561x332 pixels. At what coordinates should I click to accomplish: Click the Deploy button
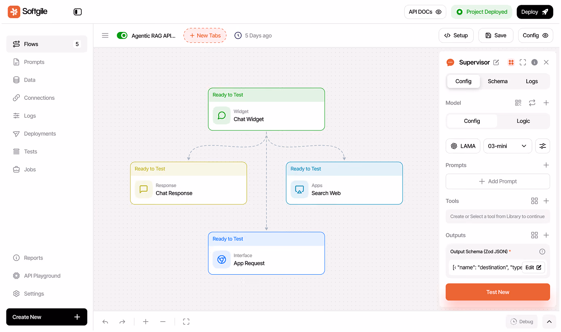[x=534, y=12]
